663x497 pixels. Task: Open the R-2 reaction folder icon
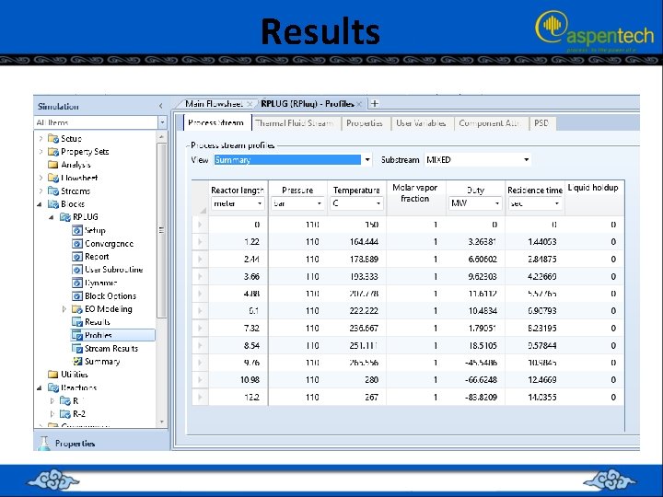click(65, 413)
